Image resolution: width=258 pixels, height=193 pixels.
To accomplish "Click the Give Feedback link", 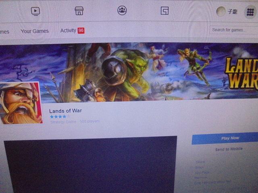I will click(212, 182).
